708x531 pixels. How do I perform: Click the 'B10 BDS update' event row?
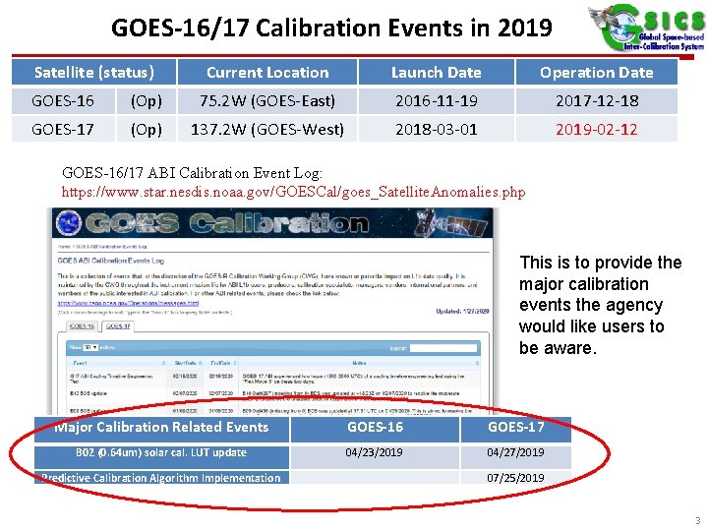click(273, 393)
